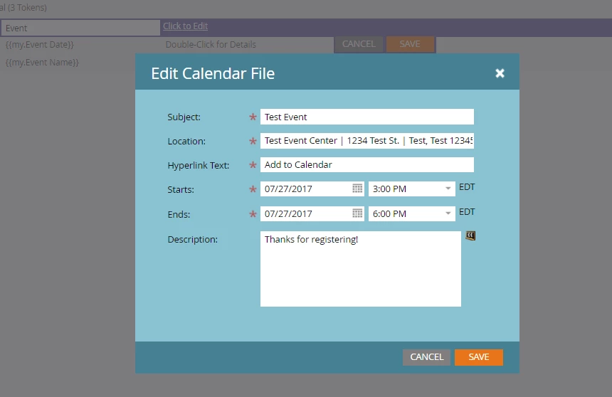Expand the 3:00 PM start time dropdown
The width and height of the screenshot is (612, 397).
coord(448,189)
